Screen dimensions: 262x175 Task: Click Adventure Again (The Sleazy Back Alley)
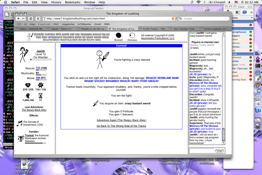(x=121, y=120)
